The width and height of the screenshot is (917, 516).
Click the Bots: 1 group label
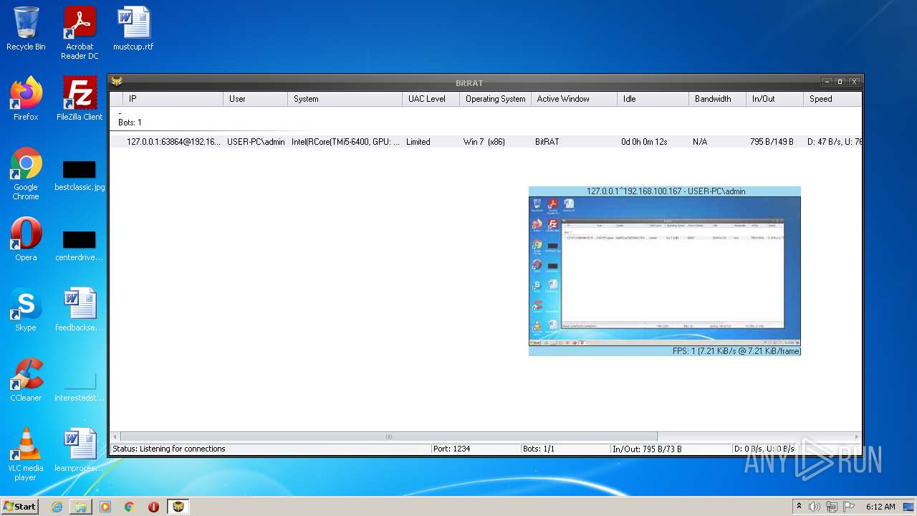click(130, 123)
